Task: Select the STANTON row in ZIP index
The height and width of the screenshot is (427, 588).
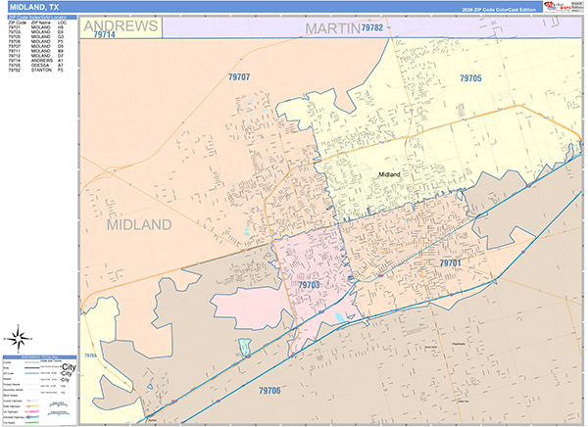Action: [36, 71]
